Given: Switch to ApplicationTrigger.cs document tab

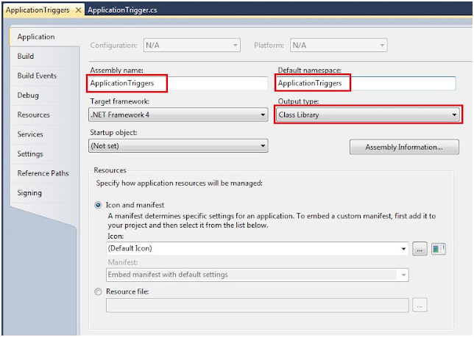Looking at the screenshot, I should [121, 10].
